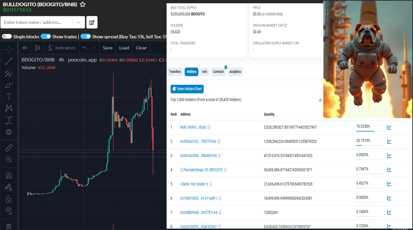Select the ruler measure tool
This screenshot has width=413, height=230.
pyautogui.click(x=9, y=148)
